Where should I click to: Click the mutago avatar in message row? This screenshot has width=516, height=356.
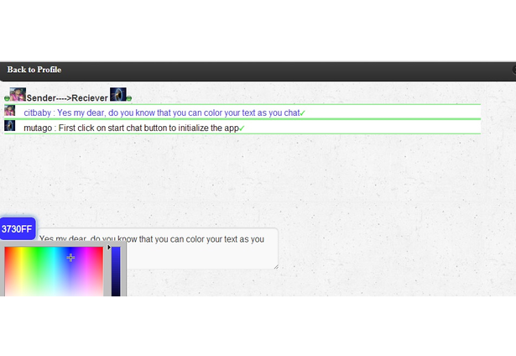pos(9,125)
